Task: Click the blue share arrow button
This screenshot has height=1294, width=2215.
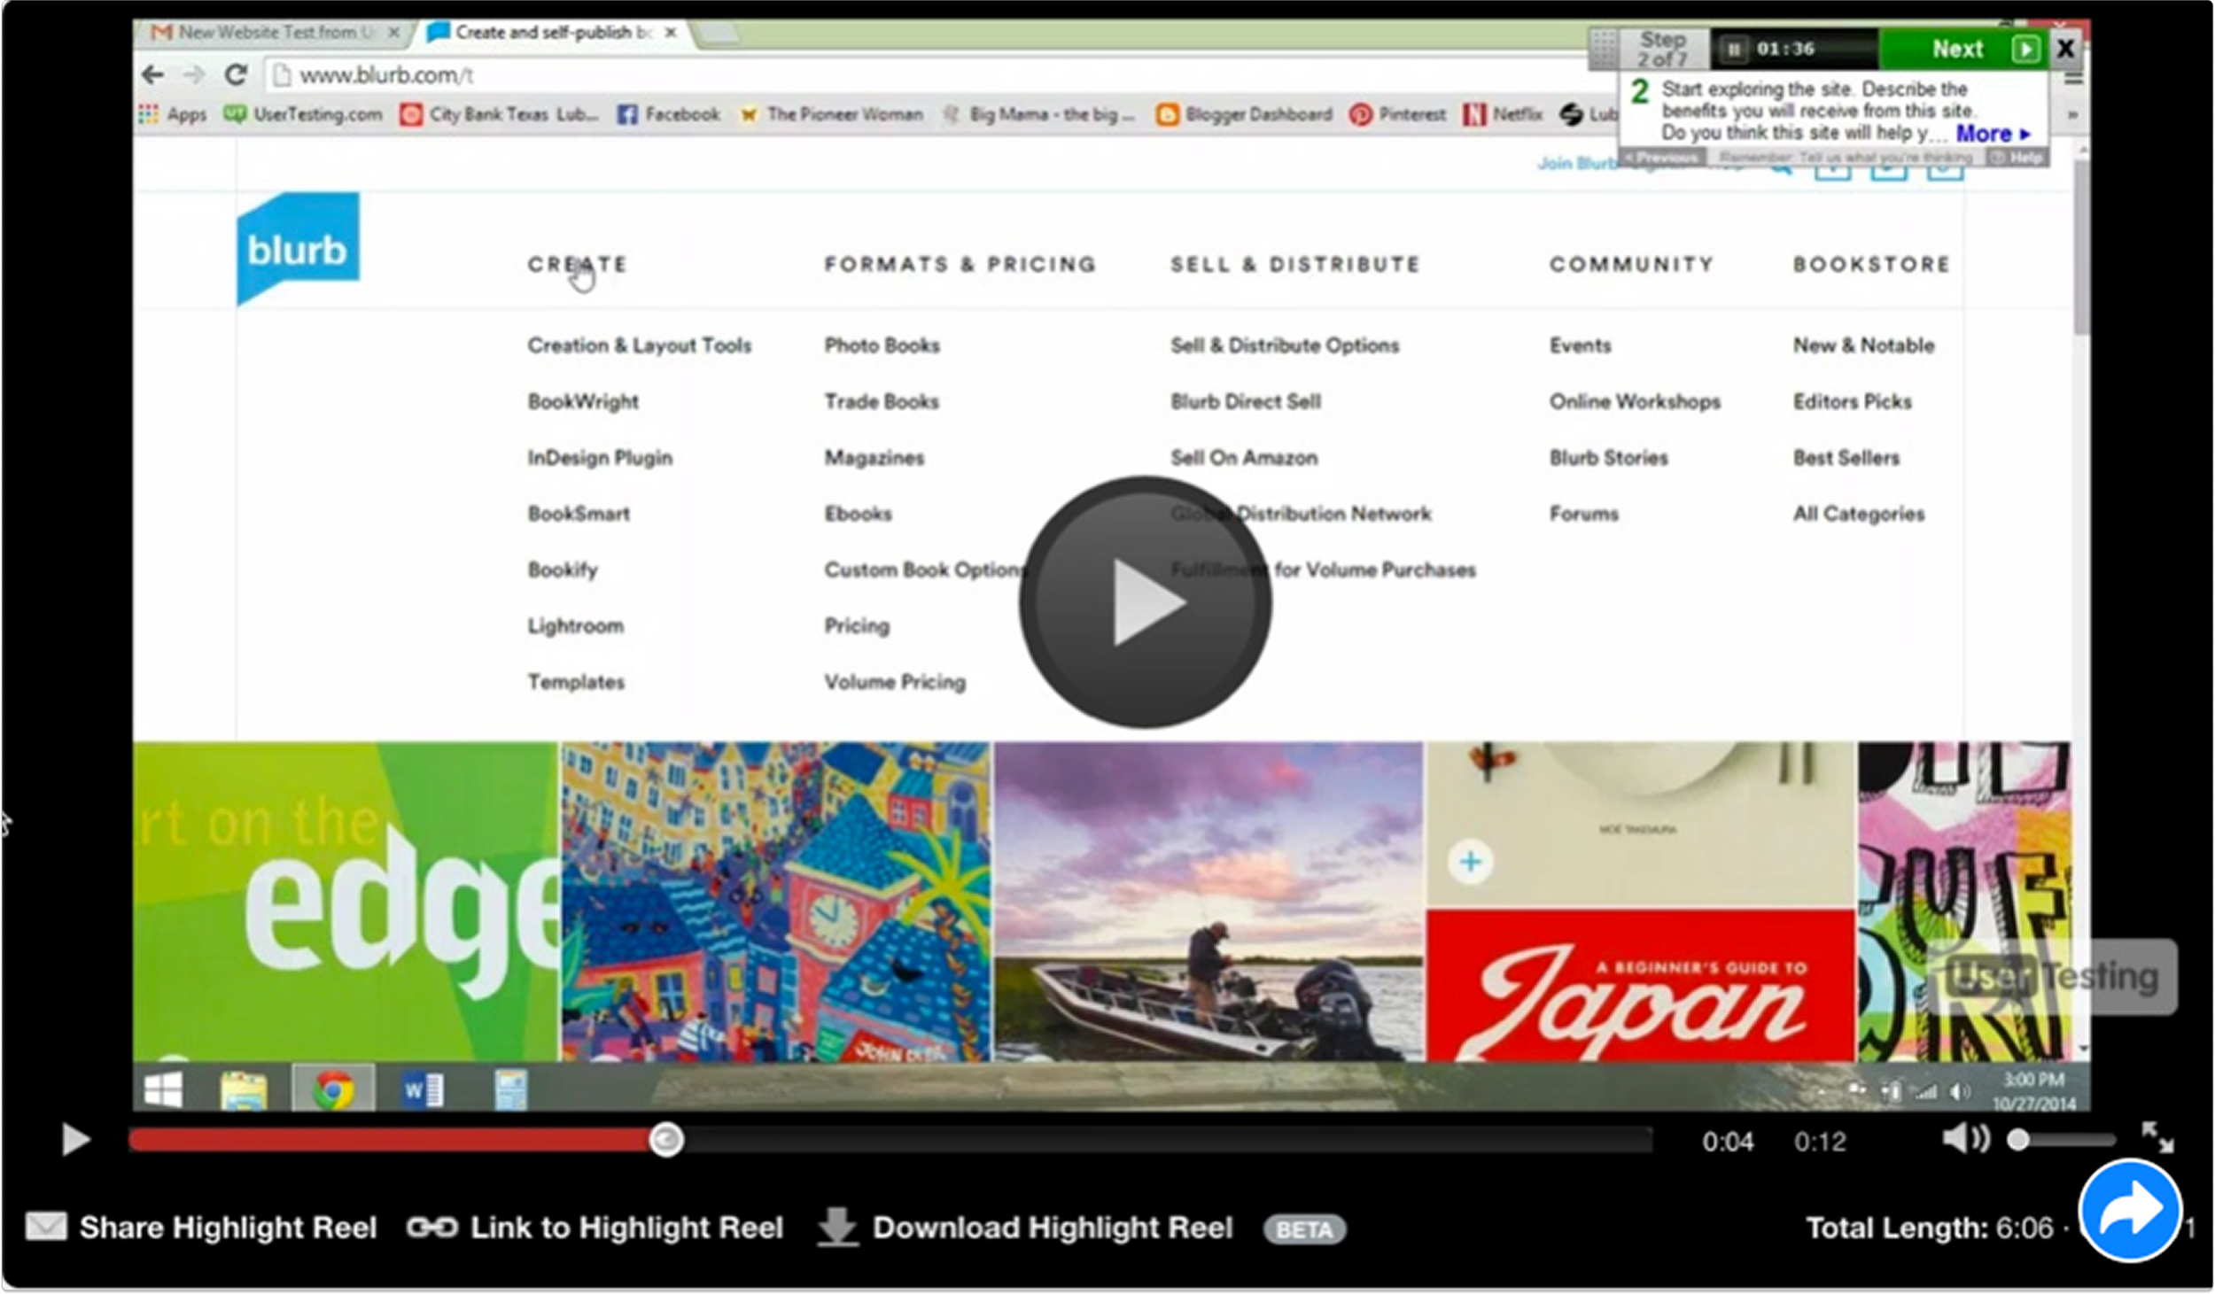Action: point(2129,1210)
